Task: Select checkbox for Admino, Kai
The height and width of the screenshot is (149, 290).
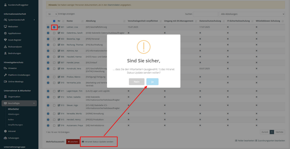Action: click(54, 51)
